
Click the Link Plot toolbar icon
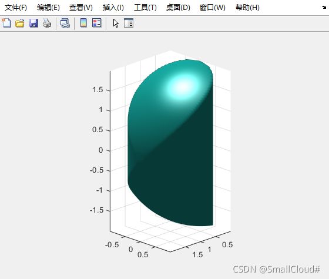tap(65, 23)
